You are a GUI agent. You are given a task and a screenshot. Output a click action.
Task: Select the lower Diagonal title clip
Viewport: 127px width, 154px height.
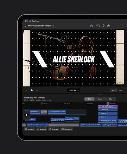(108, 117)
